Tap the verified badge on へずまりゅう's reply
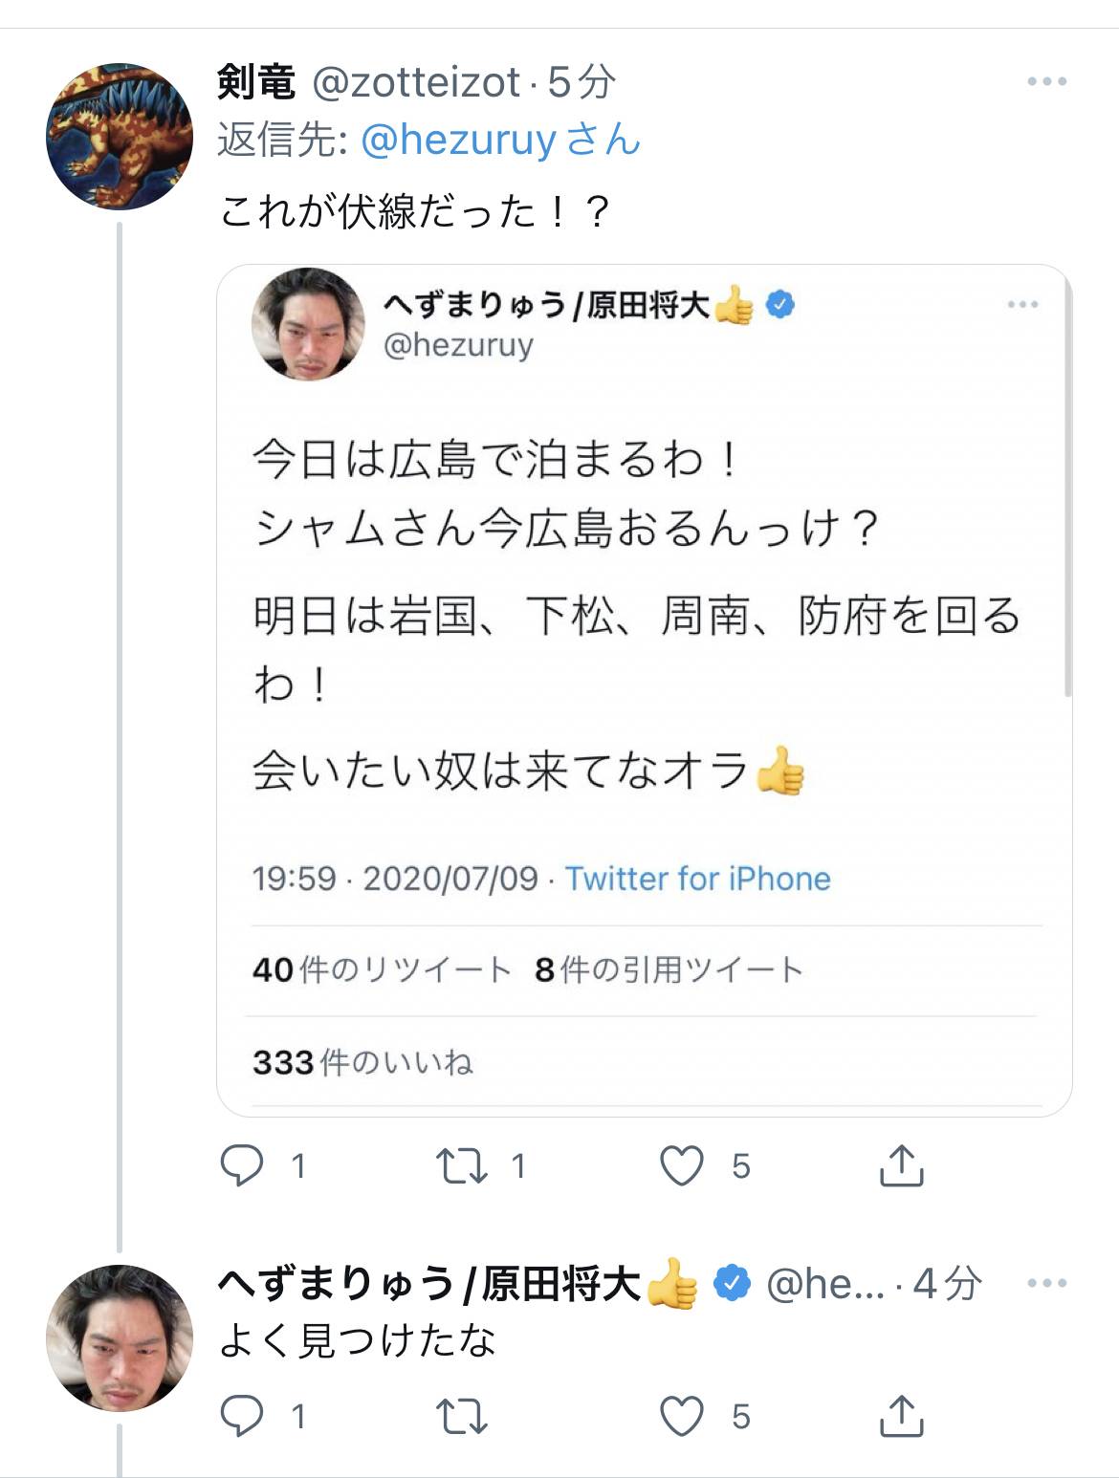The height and width of the screenshot is (1478, 1119). [732, 1283]
